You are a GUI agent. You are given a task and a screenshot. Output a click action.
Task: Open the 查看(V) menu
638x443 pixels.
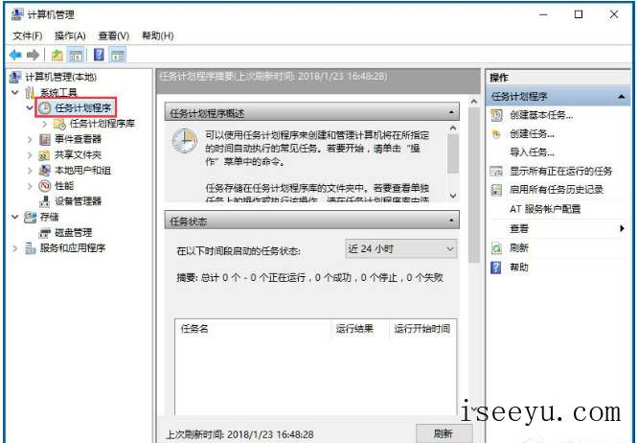coord(114,35)
